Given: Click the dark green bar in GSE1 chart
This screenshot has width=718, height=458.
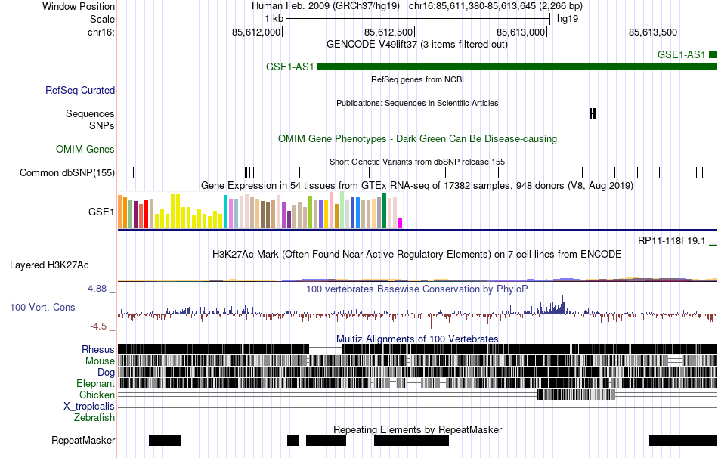Looking at the screenshot, I should pyautogui.click(x=384, y=211).
